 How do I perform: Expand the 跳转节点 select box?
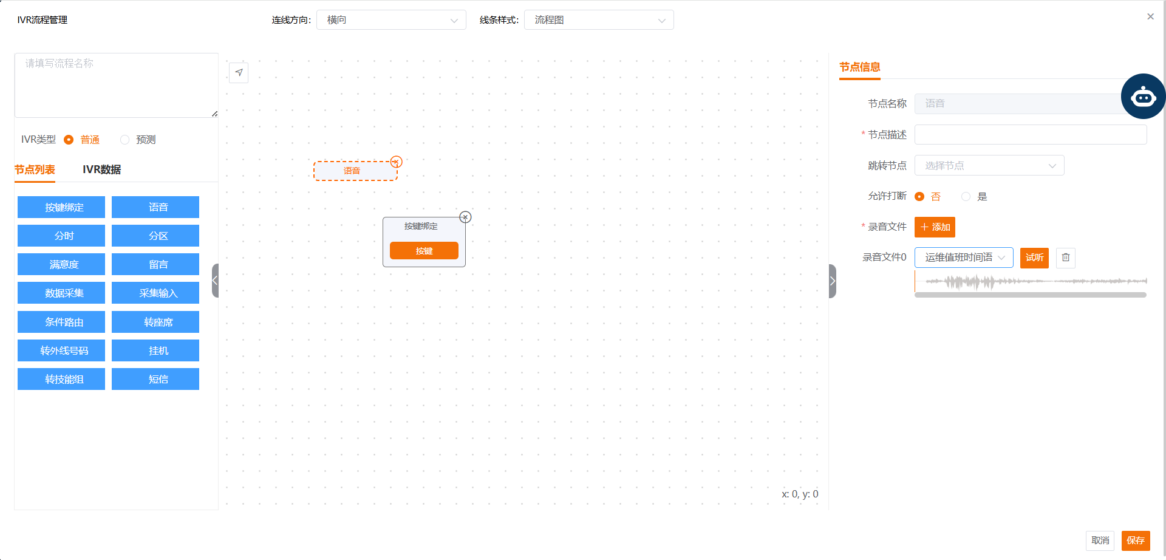[x=989, y=166]
